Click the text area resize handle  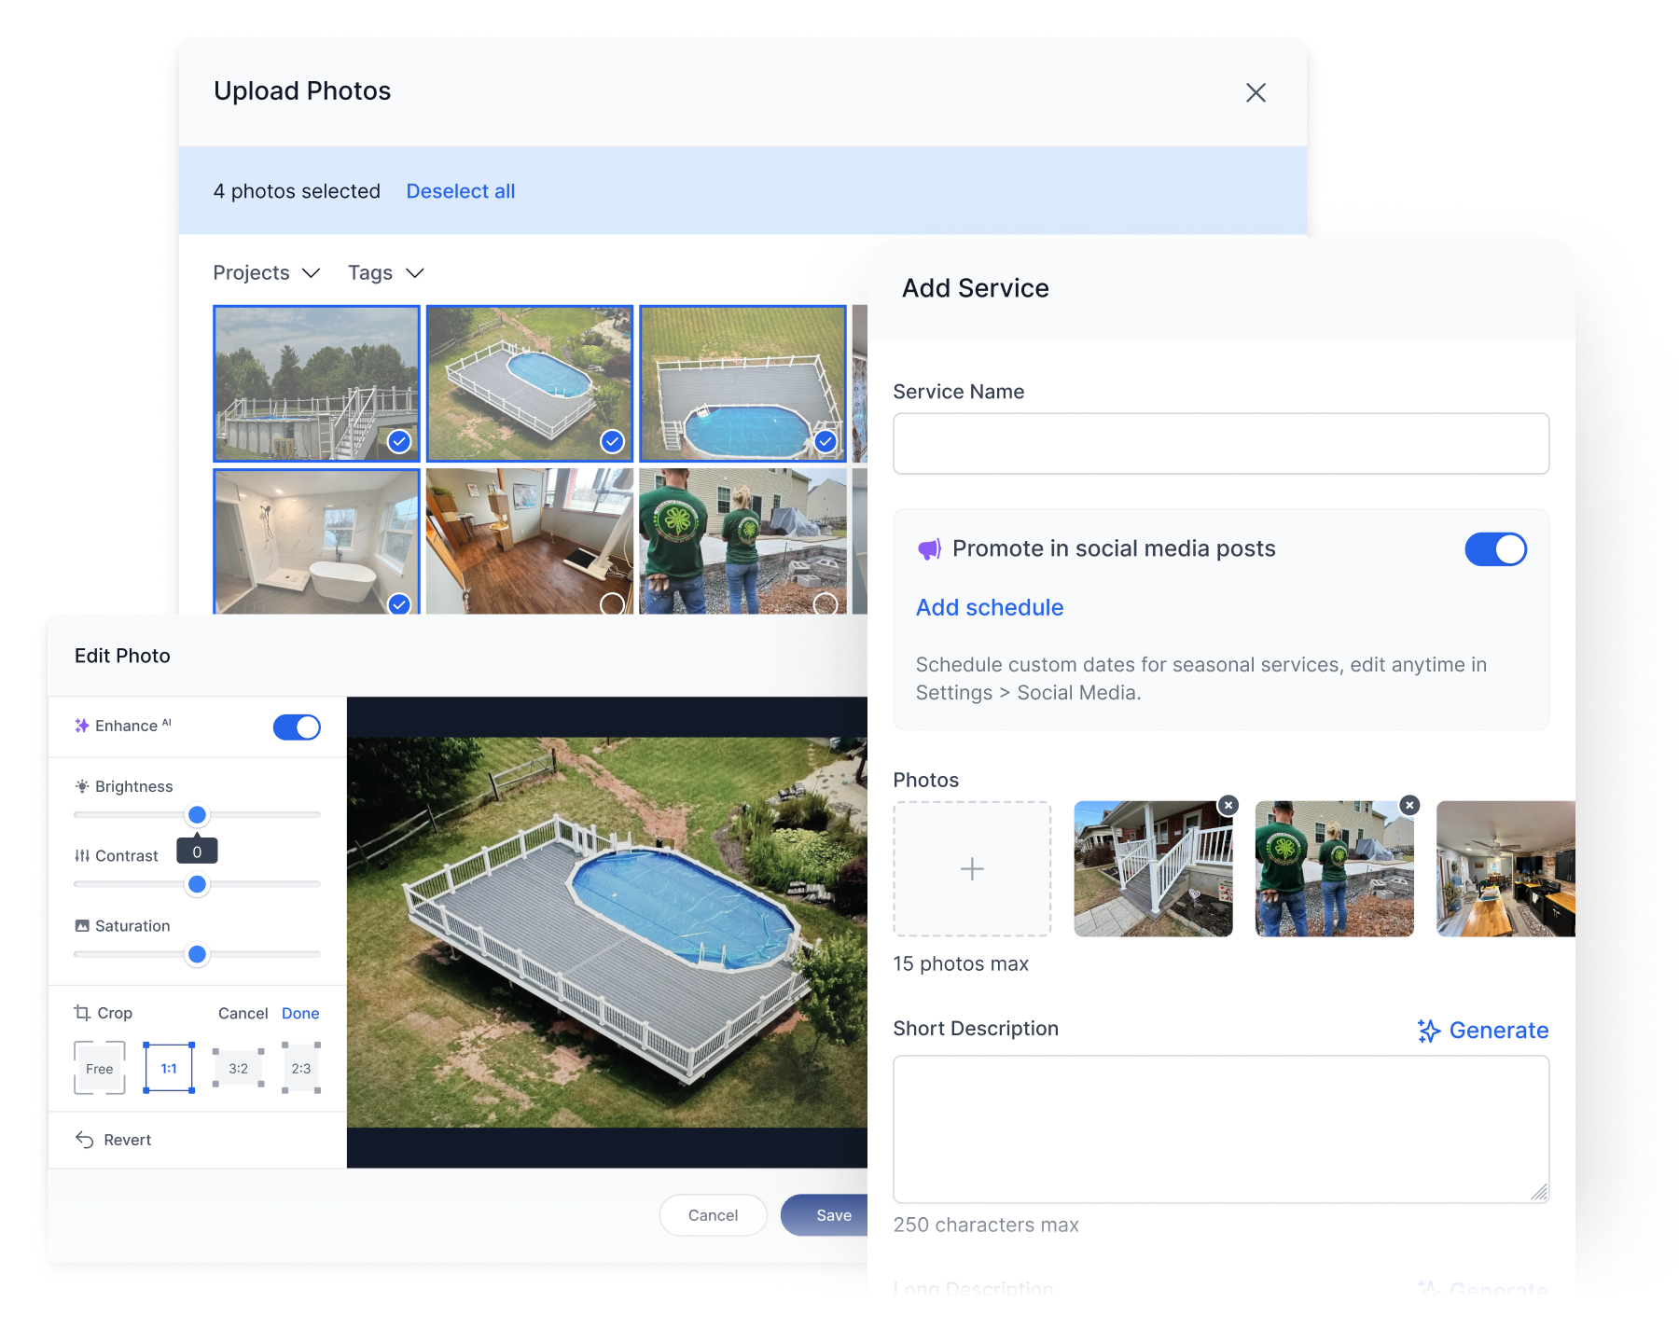point(1539,1192)
